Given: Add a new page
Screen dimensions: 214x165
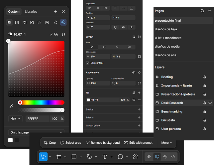Looking at the screenshot, I should (210, 11).
